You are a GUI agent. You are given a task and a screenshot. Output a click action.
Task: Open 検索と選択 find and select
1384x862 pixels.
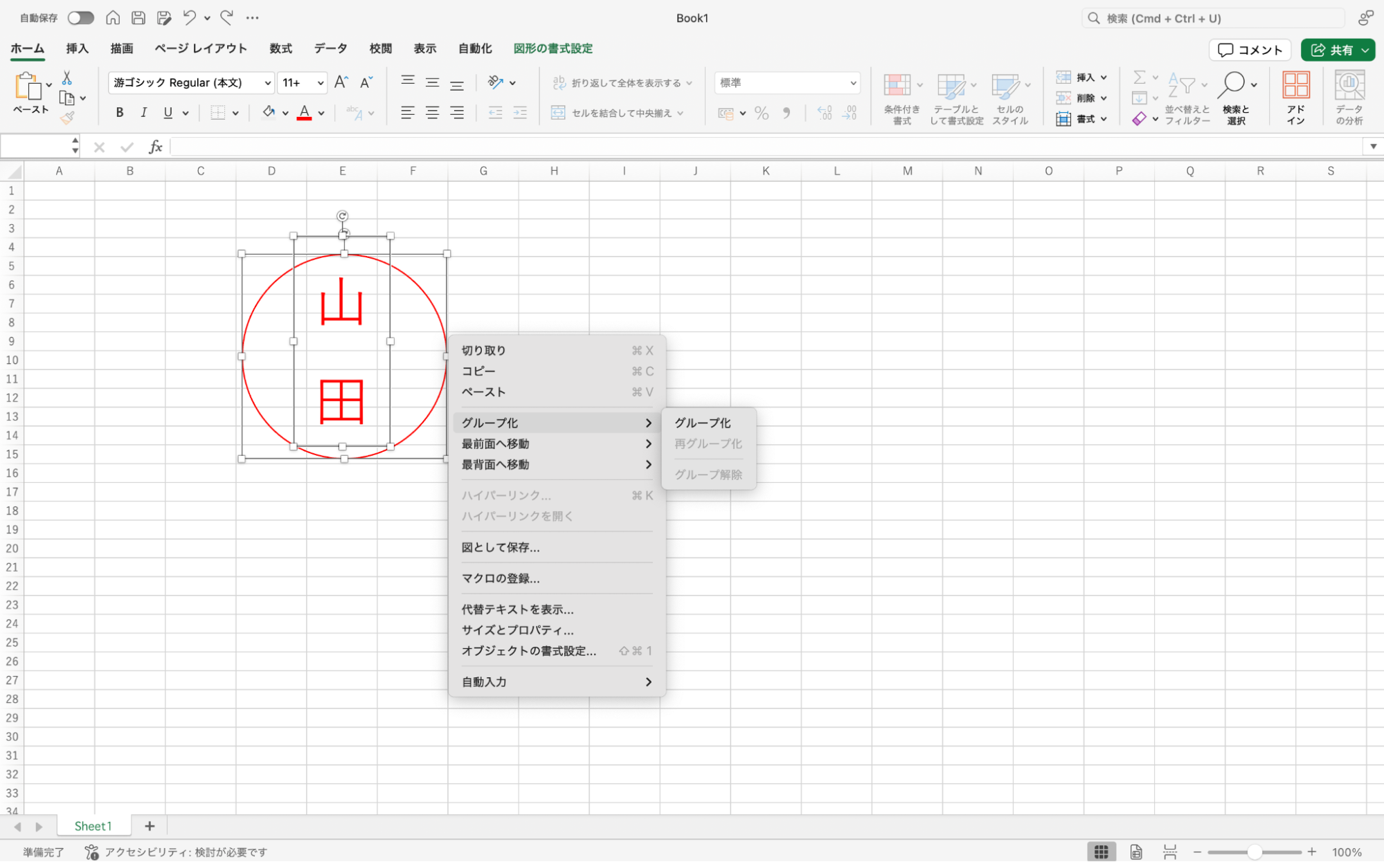(x=1237, y=97)
